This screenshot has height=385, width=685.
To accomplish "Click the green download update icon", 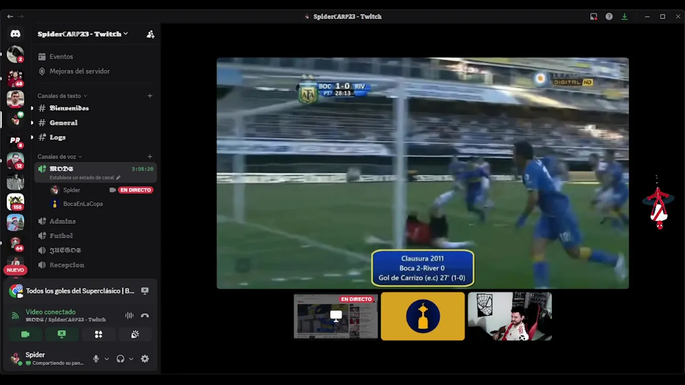I will (624, 17).
